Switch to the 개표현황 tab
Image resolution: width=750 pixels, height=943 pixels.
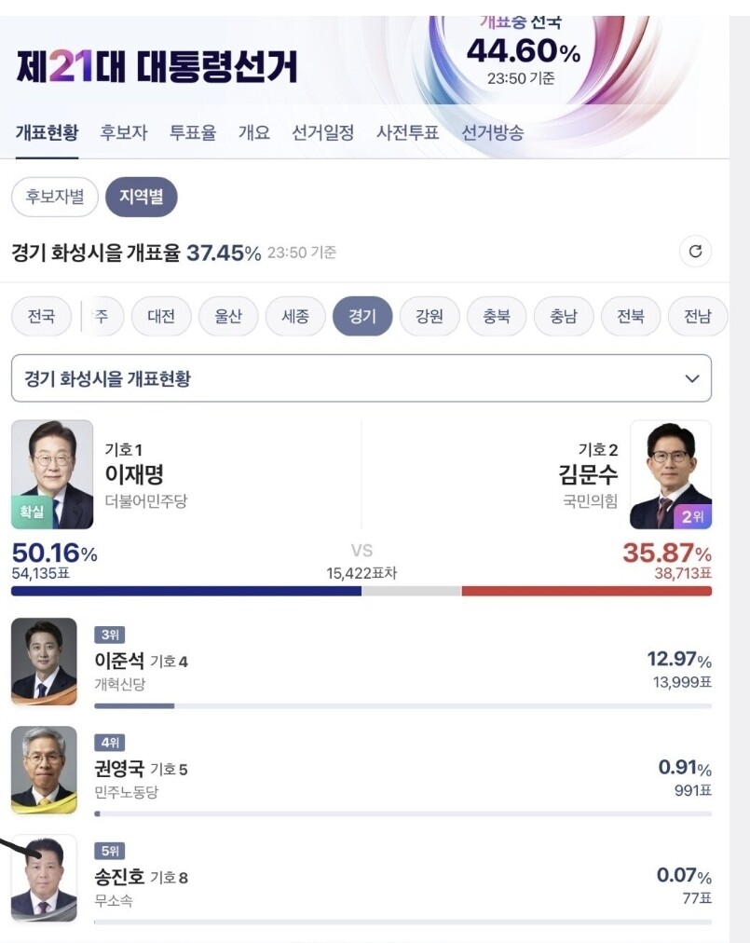tap(47, 132)
